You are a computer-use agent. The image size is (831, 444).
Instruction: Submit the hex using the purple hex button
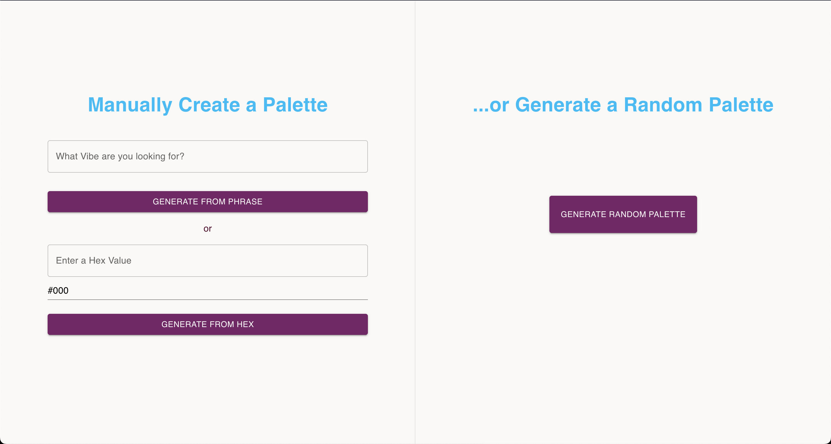207,324
